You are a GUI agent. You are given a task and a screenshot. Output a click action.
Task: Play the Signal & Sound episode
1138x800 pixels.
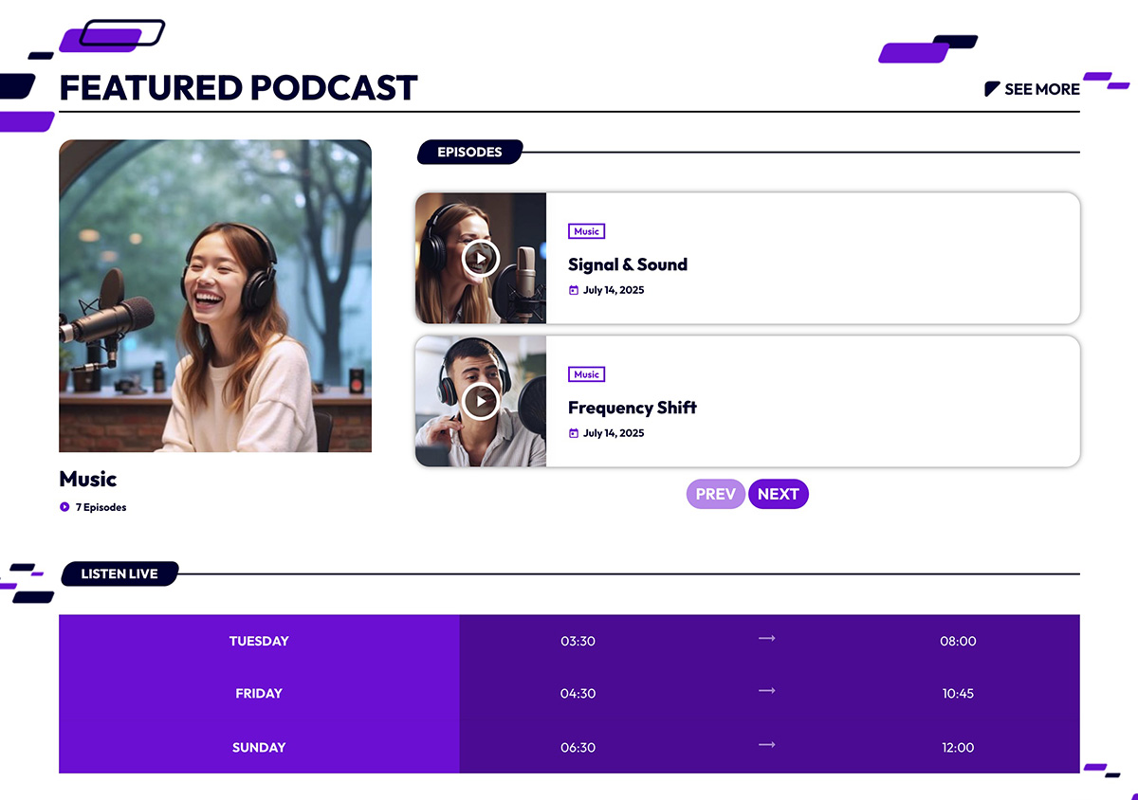(x=481, y=258)
